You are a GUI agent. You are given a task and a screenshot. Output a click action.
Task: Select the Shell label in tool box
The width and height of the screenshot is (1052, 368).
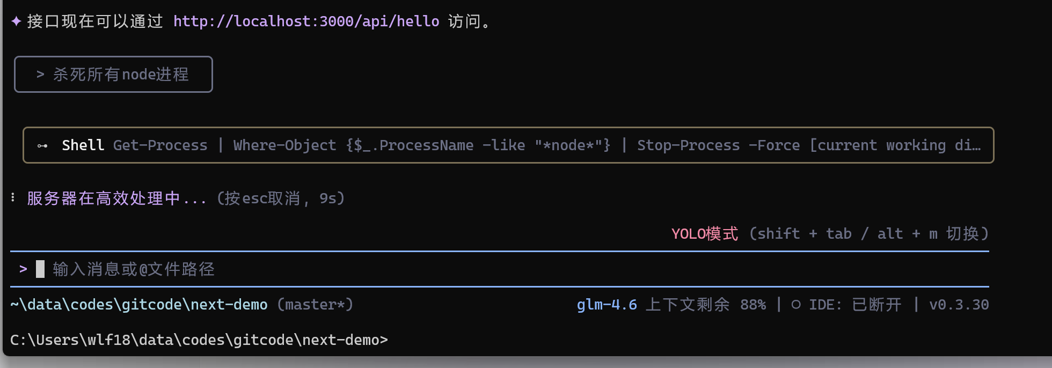click(83, 145)
